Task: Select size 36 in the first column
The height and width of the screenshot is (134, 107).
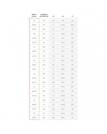Action: pos(34,21)
